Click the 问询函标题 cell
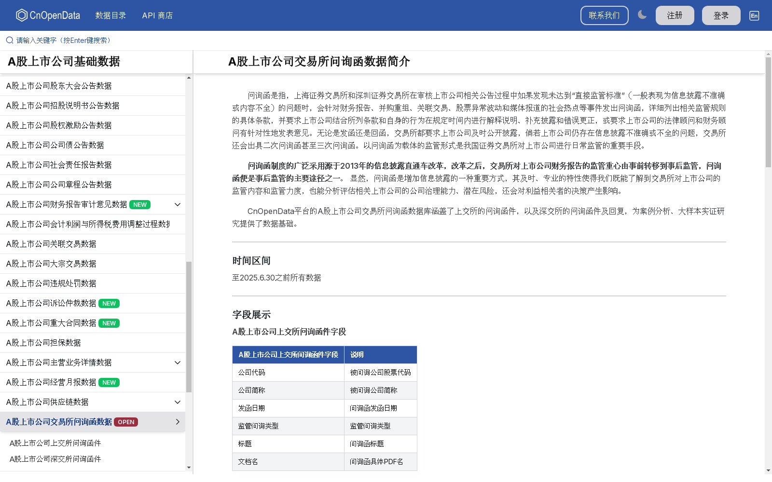 380,444
